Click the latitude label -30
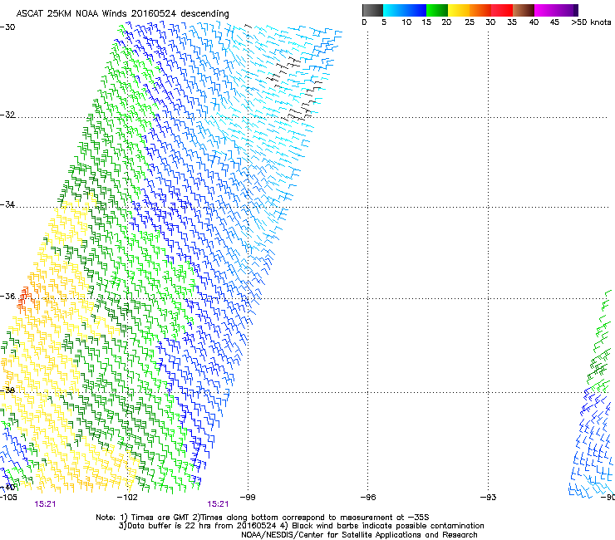Image resolution: width=615 pixels, height=540 pixels. 7,27
